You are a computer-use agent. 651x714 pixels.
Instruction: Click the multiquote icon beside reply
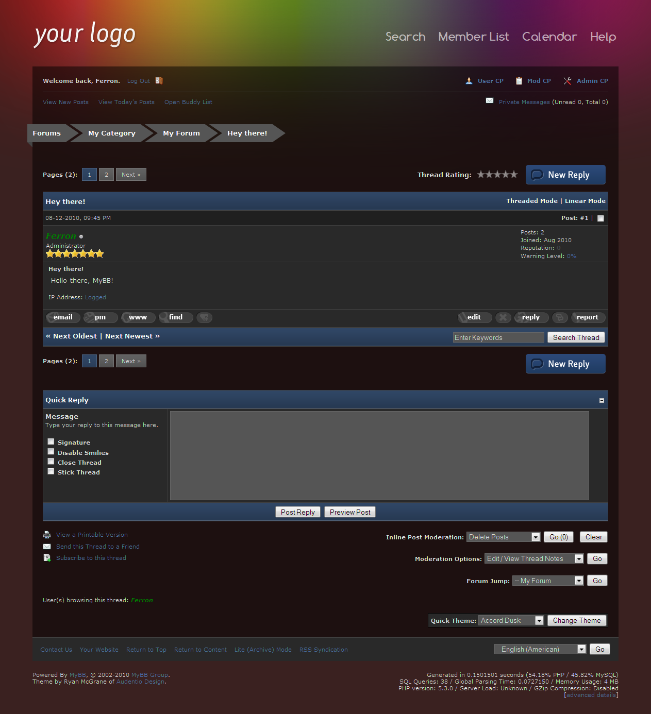(560, 317)
